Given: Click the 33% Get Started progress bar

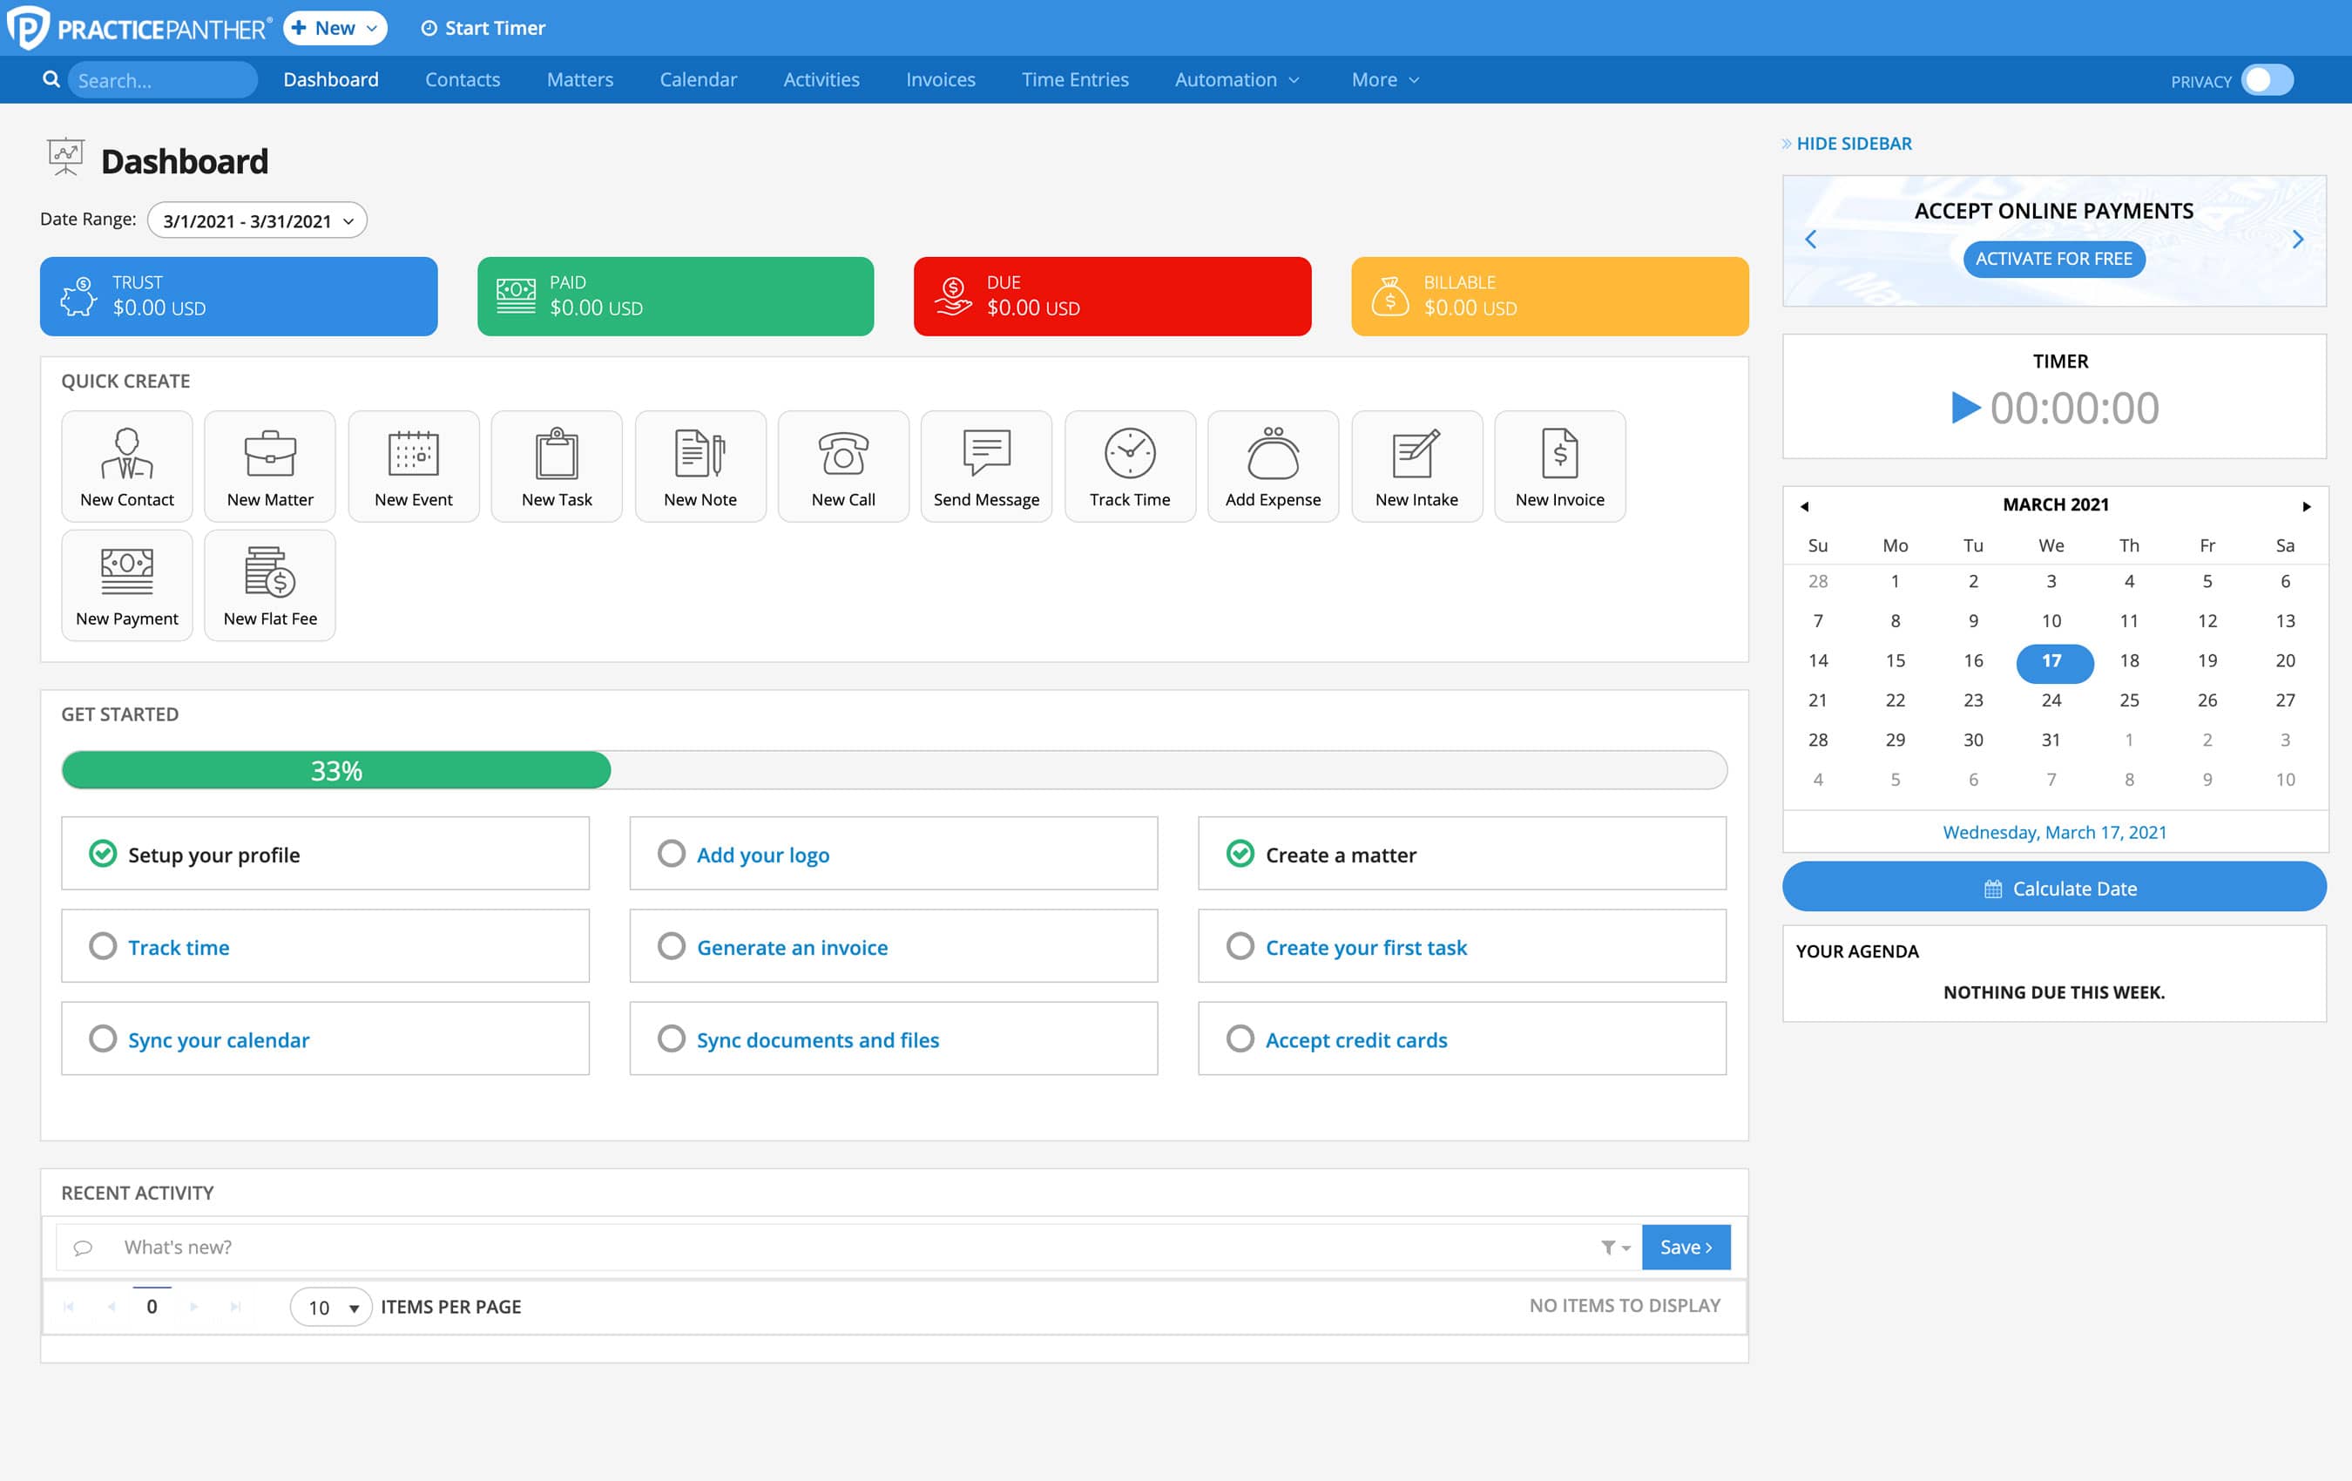Looking at the screenshot, I should pyautogui.click(x=336, y=771).
